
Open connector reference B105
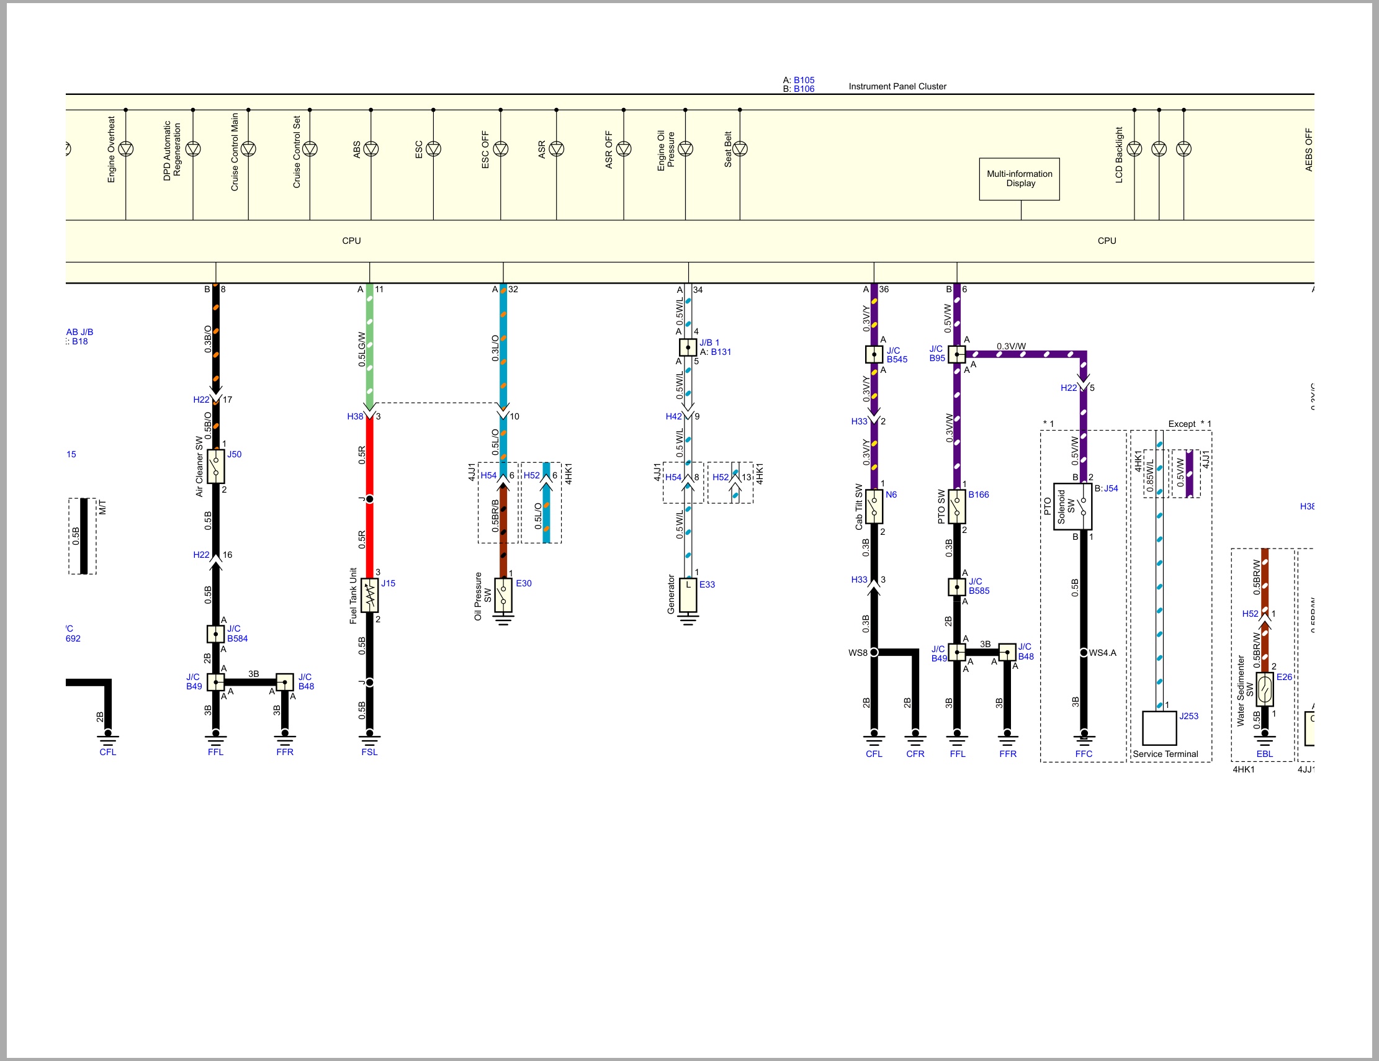point(804,80)
